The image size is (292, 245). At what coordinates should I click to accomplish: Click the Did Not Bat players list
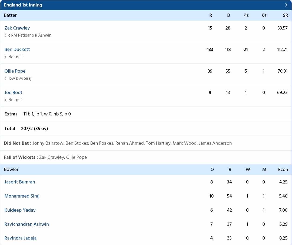pyautogui.click(x=132, y=143)
